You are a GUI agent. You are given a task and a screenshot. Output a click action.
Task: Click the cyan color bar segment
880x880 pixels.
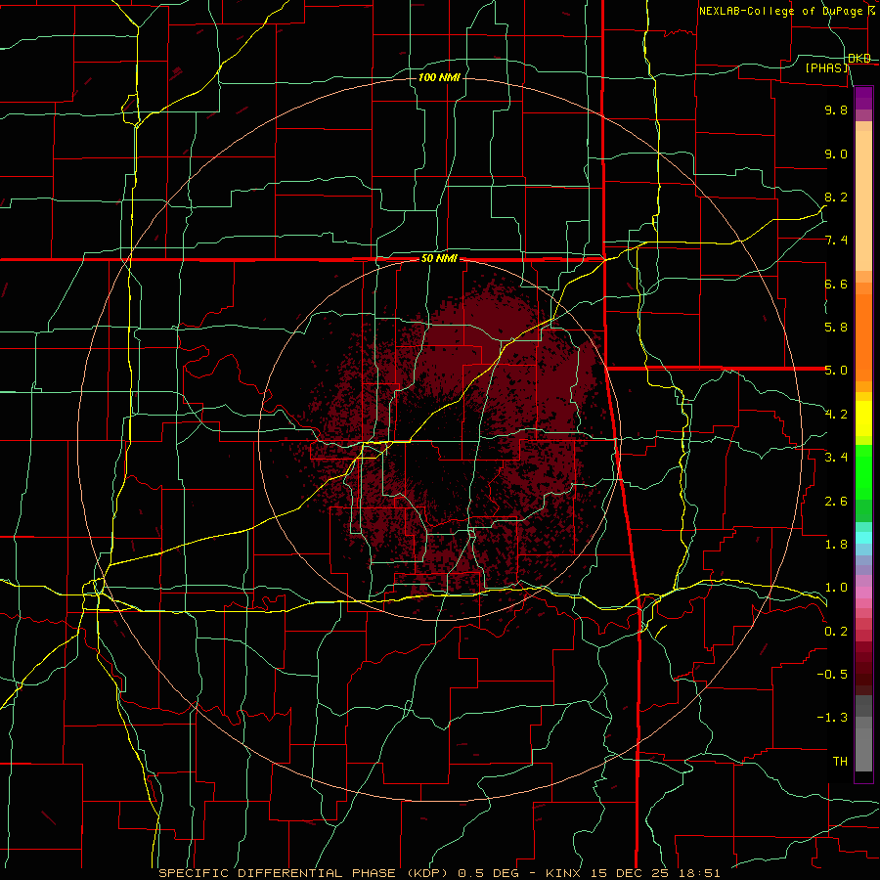[x=863, y=537]
